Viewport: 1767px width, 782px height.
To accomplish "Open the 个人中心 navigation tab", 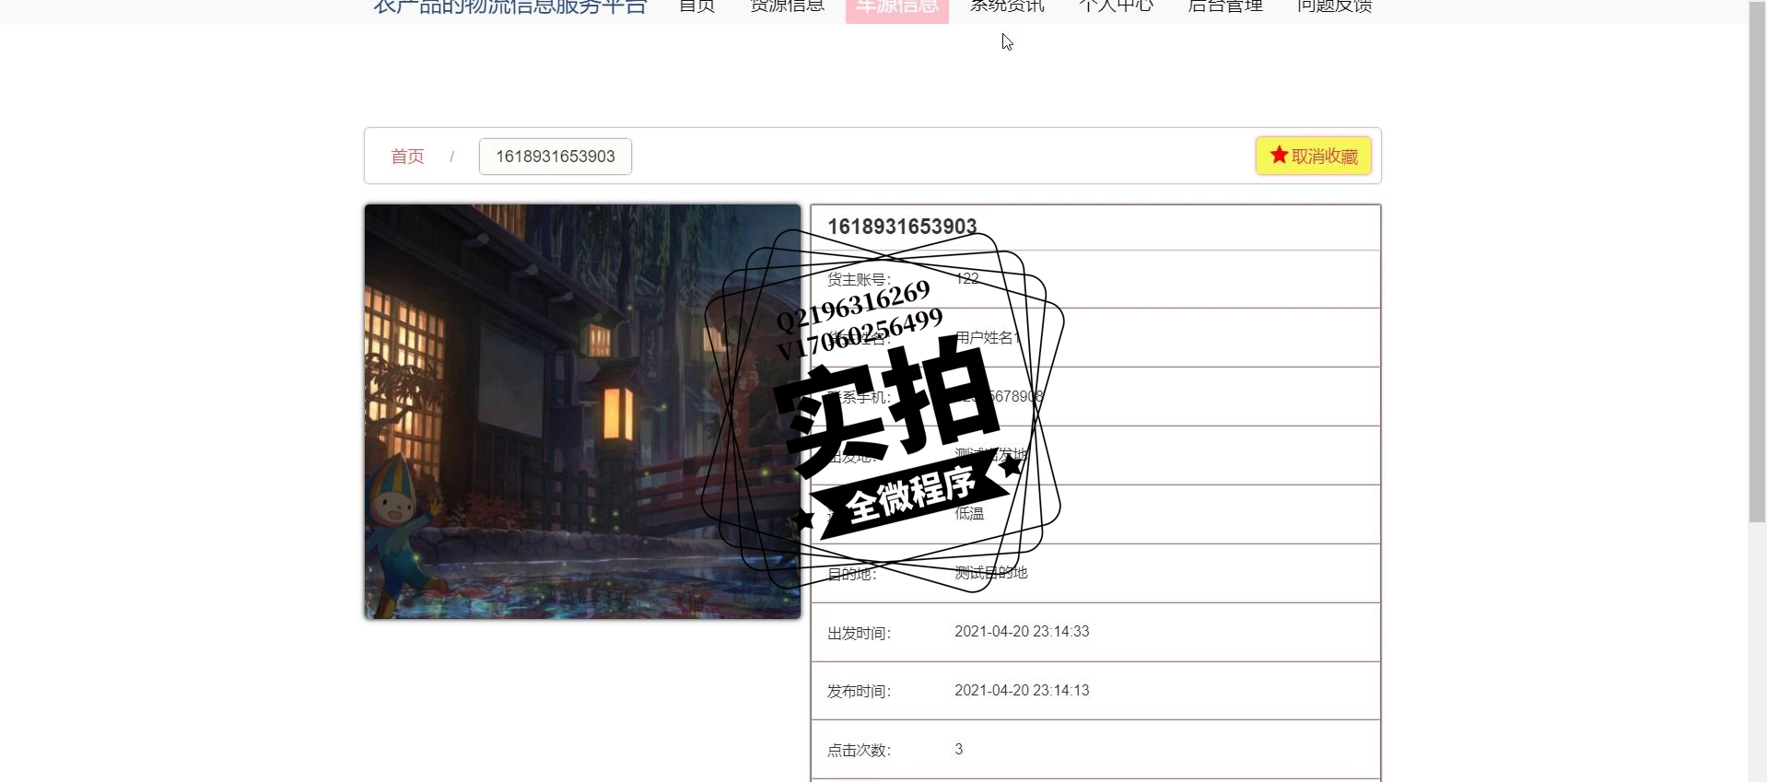I will [x=1116, y=6].
